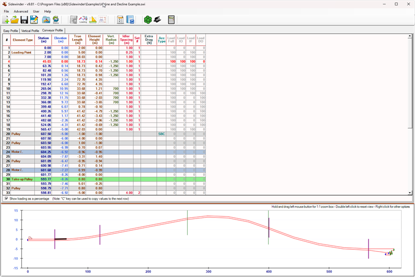
Task: Toggle Metric units icon
Action: pyautogui.click(x=55, y=20)
